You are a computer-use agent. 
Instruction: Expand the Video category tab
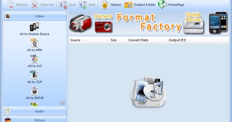35,16
